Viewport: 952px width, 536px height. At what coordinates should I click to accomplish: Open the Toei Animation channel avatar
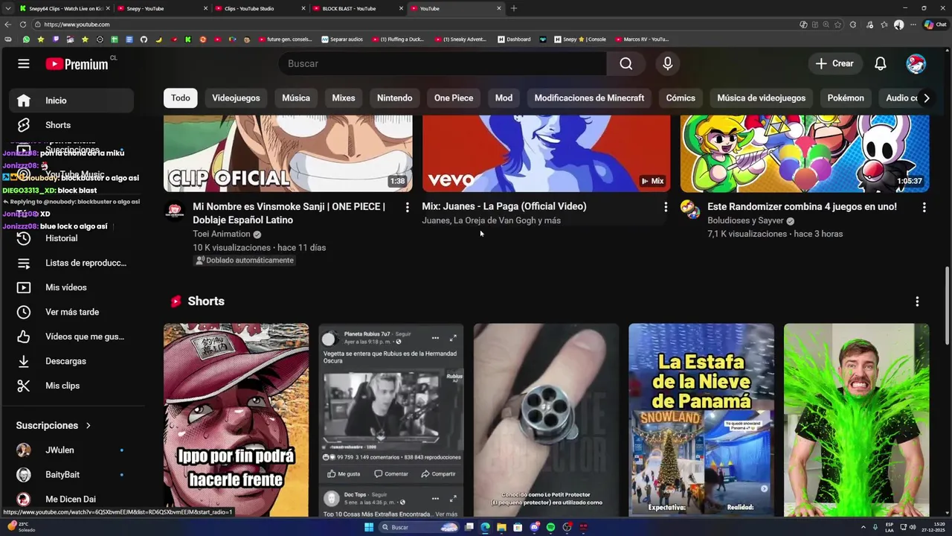point(174,211)
